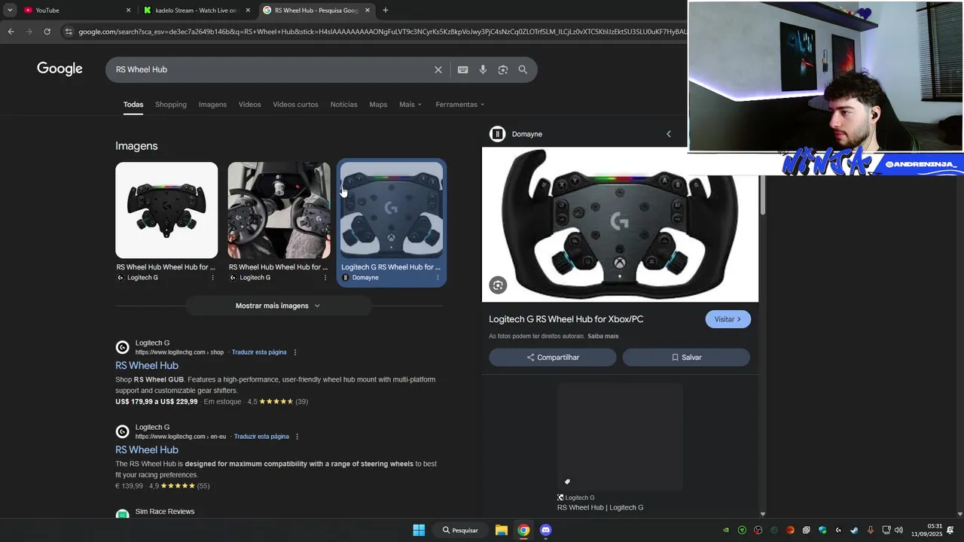Open volume control in system tray
This screenshot has height=542, width=964.
898,530
